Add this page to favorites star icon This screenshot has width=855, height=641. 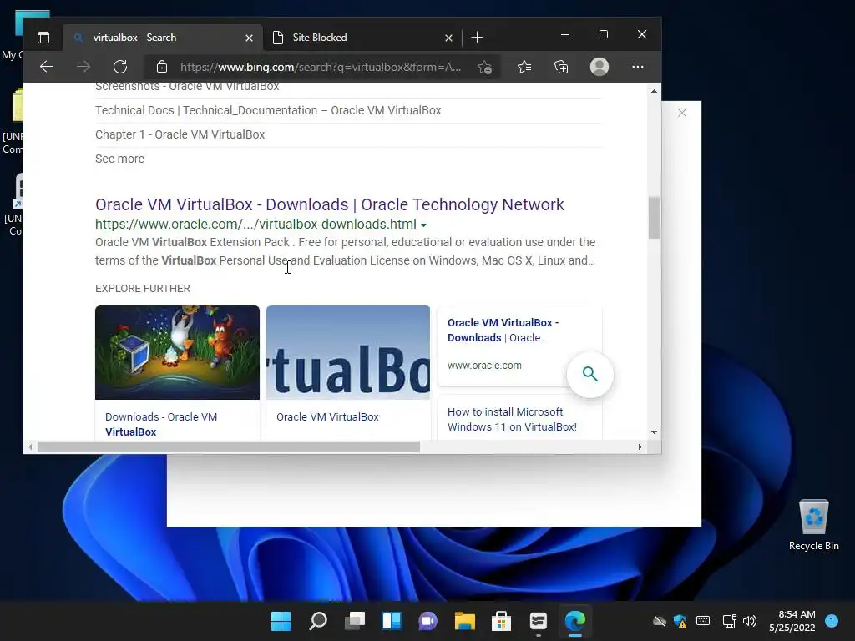point(484,67)
